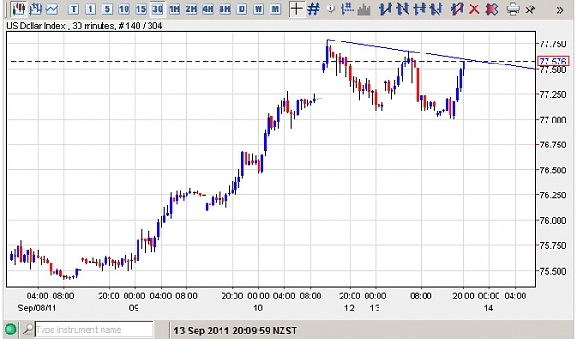The width and height of the screenshot is (577, 339).
Task: Select the 8H timeframe
Action: (x=225, y=9)
